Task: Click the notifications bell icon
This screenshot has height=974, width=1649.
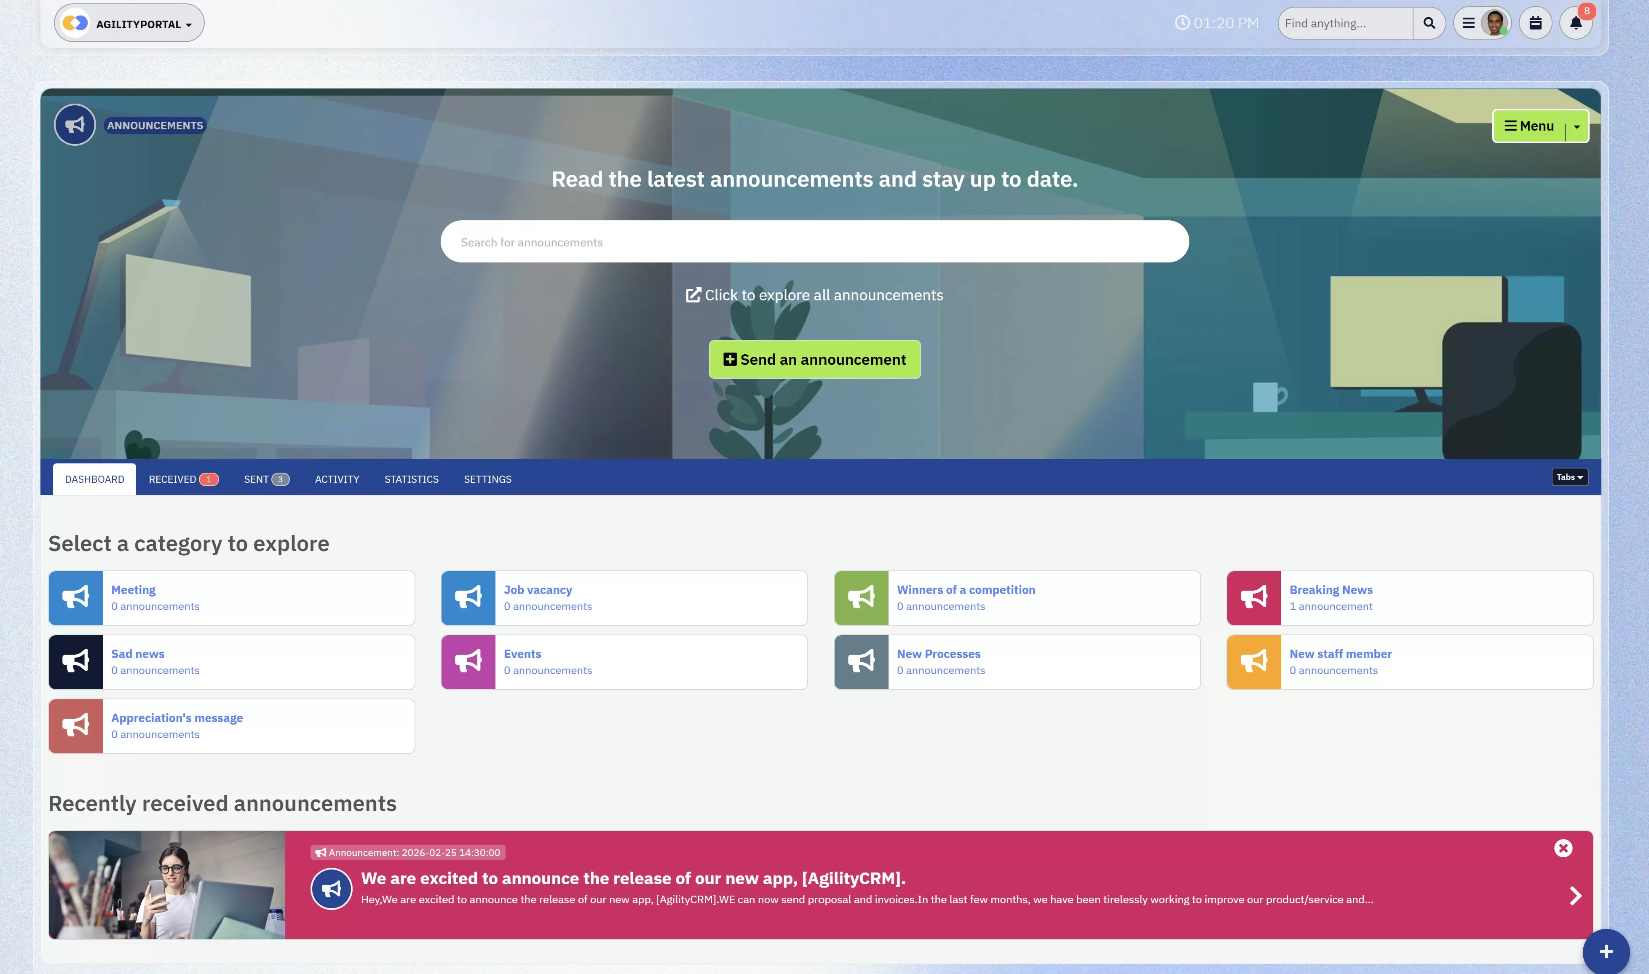Action: [1576, 24]
